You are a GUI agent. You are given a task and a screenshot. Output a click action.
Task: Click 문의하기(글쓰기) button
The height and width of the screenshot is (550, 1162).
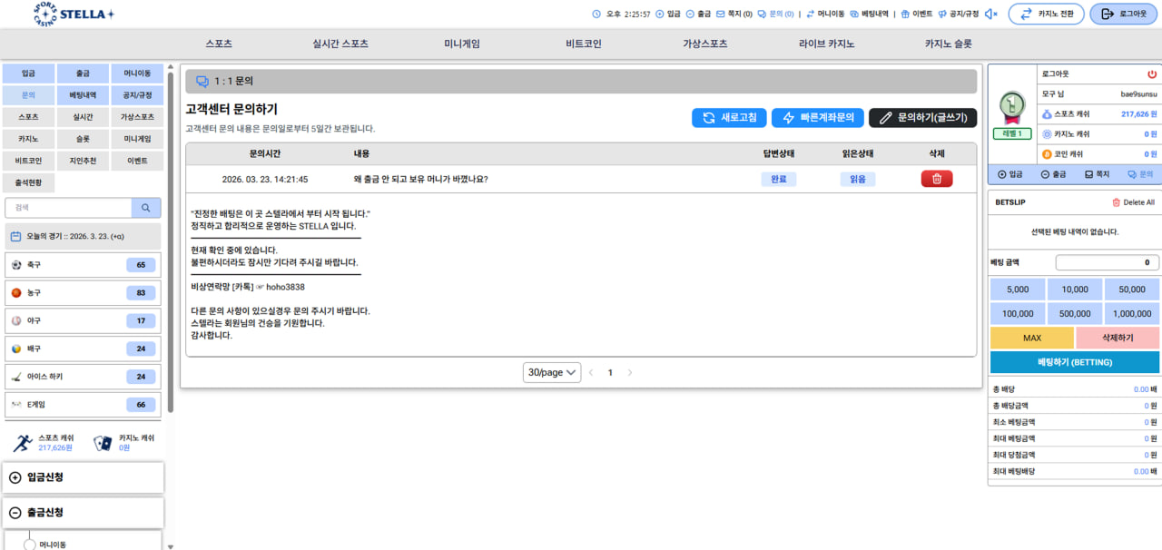coord(922,118)
